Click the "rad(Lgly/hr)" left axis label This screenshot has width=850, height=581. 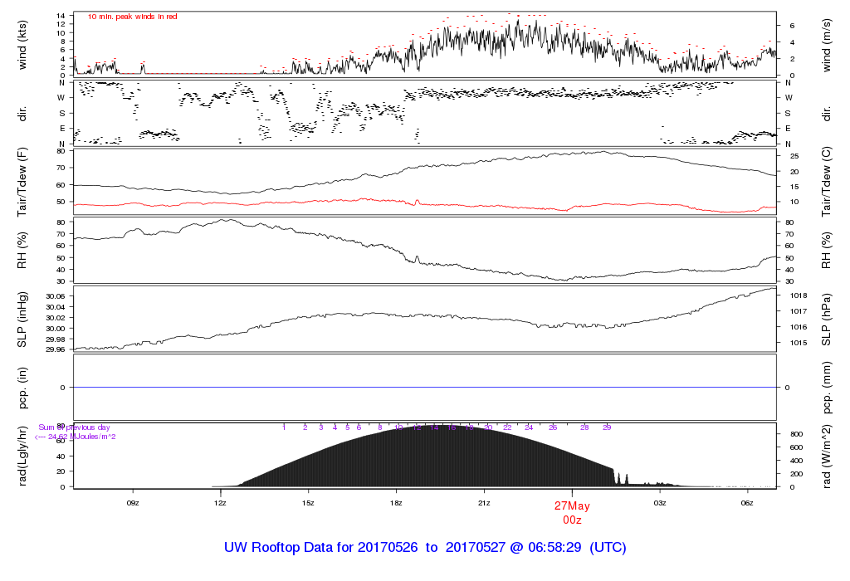(22, 456)
